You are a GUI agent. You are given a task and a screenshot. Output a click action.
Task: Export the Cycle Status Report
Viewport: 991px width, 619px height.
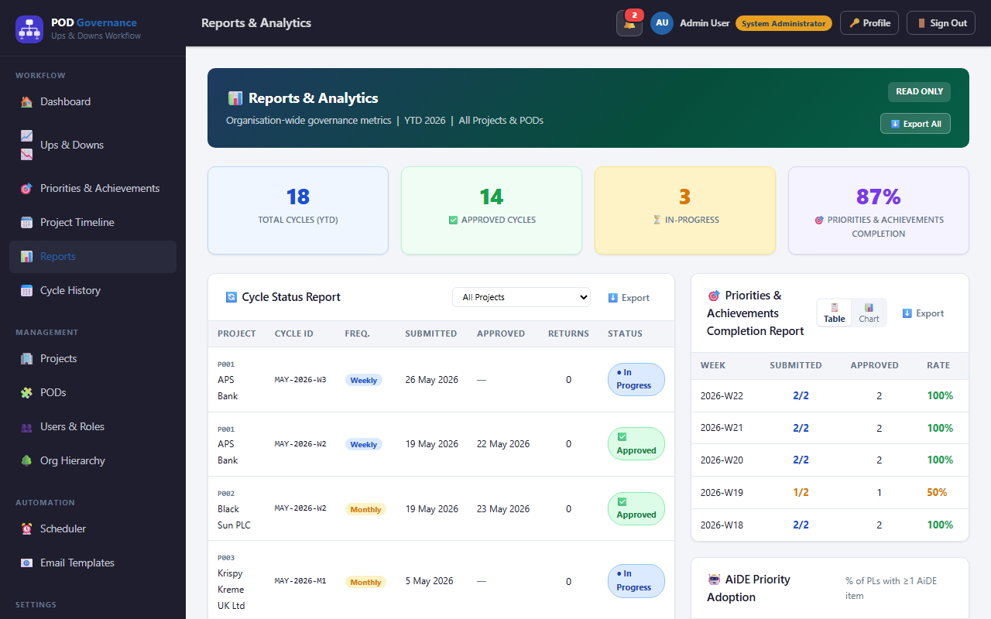click(629, 298)
